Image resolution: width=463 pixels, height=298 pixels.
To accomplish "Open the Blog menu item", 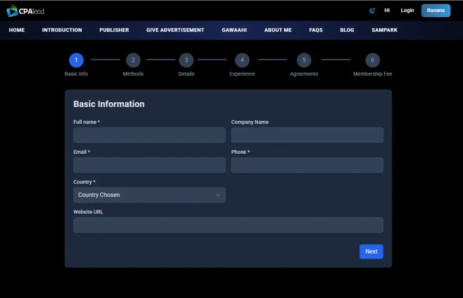I will pos(347,30).
